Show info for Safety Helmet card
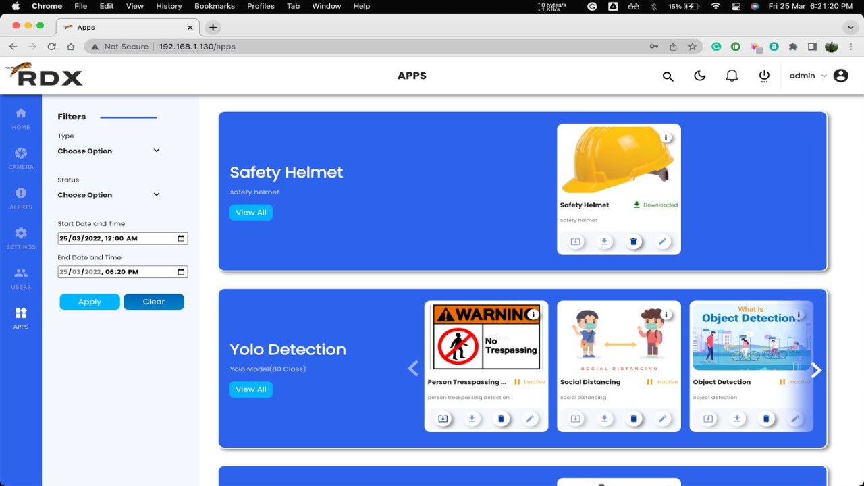This screenshot has height=486, width=864. tap(666, 138)
